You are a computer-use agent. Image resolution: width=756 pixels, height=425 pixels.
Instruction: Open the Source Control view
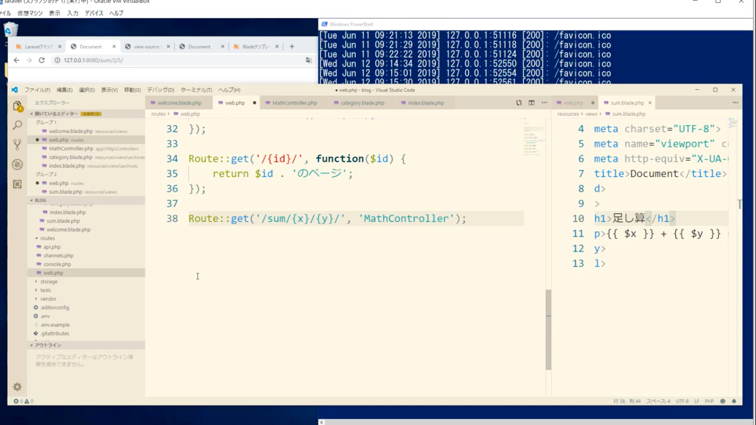(17, 145)
